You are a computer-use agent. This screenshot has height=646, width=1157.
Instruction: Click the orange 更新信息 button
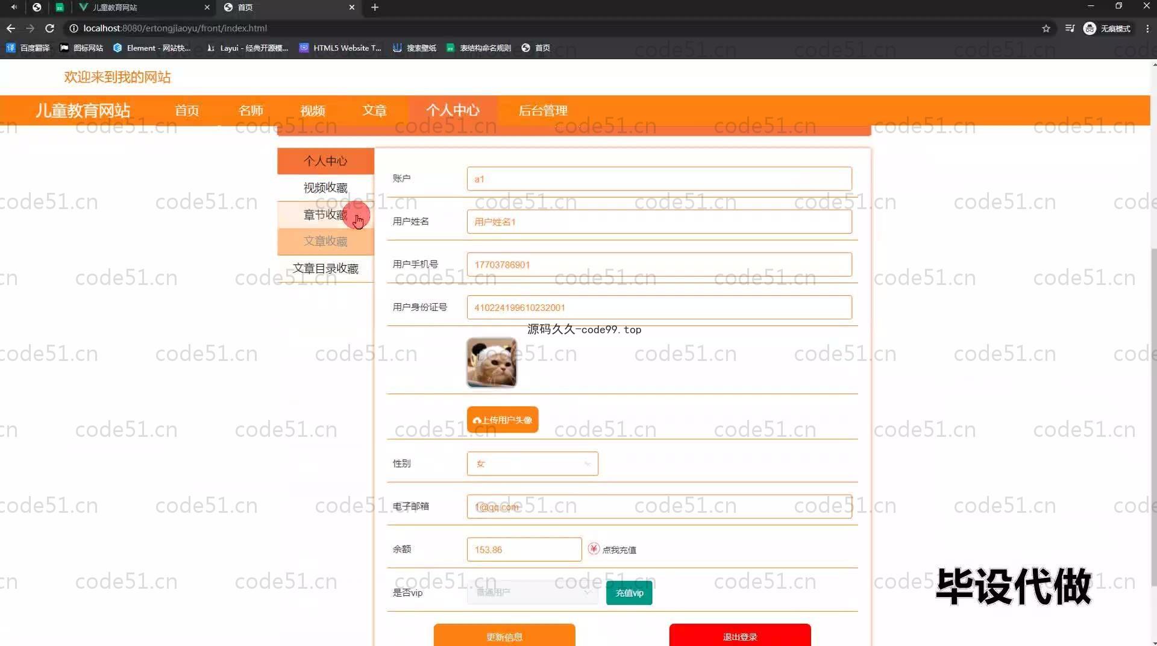504,636
